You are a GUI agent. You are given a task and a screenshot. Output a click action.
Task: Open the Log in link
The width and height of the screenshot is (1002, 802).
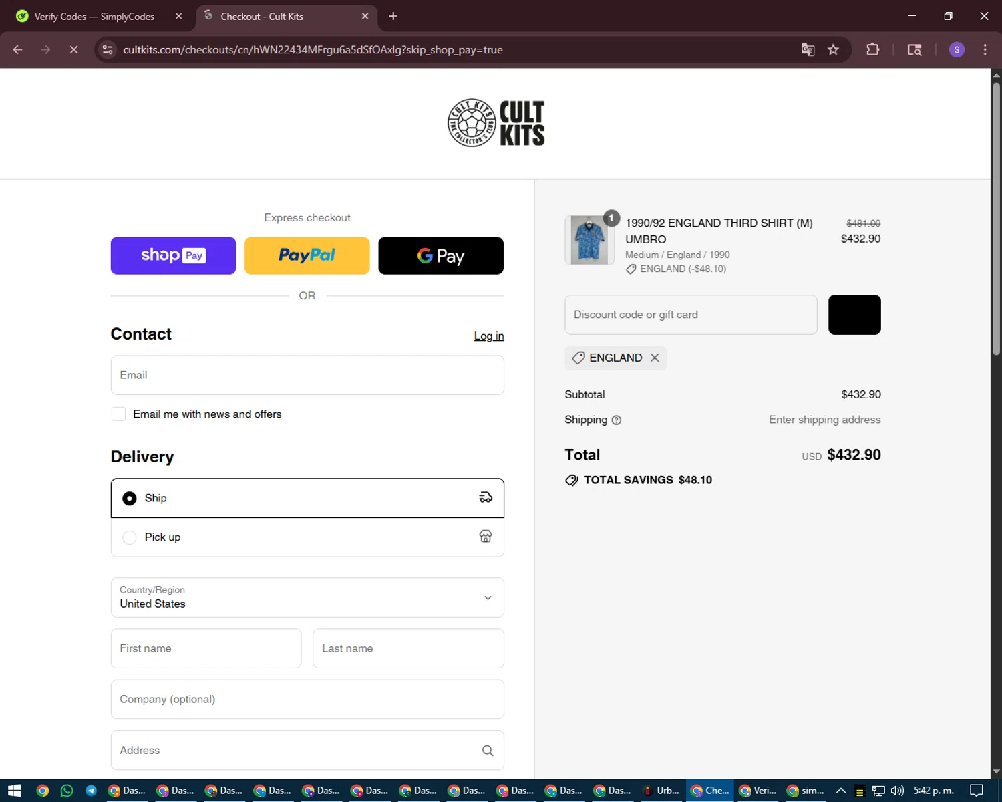pos(489,336)
